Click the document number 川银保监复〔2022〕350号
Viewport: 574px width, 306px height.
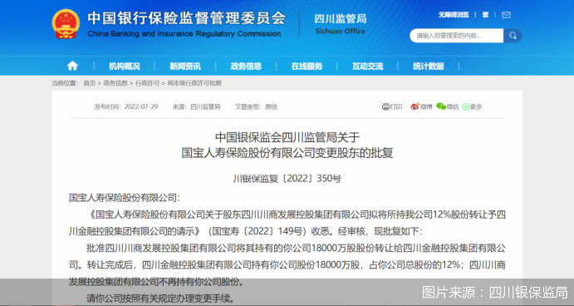[287, 179]
